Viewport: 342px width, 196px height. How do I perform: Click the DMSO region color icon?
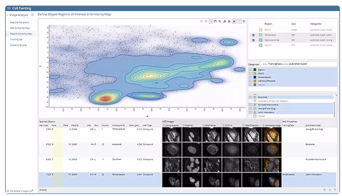tap(260, 30)
